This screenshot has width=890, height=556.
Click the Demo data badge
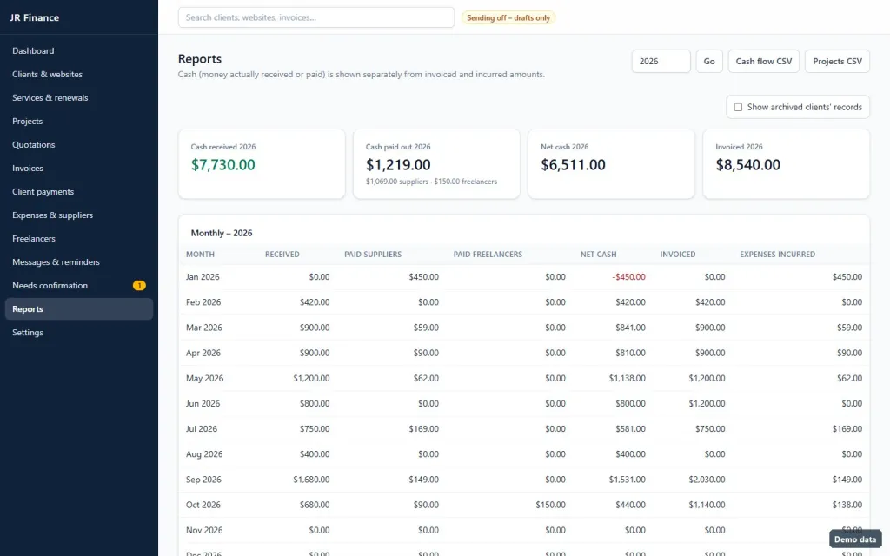point(855,539)
